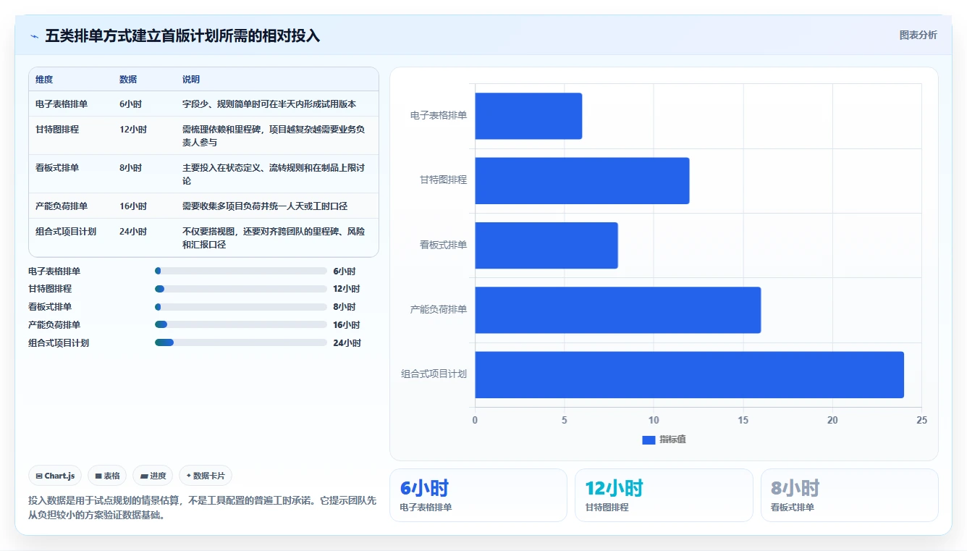967x551 pixels.
Task: Click the 甘特图排程 progress bar
Action: (x=241, y=289)
